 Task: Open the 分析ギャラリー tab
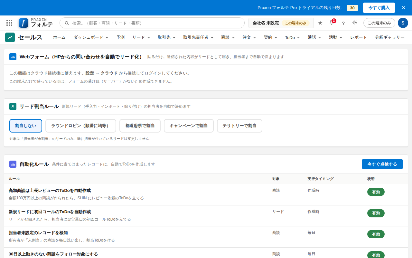[x=390, y=37]
